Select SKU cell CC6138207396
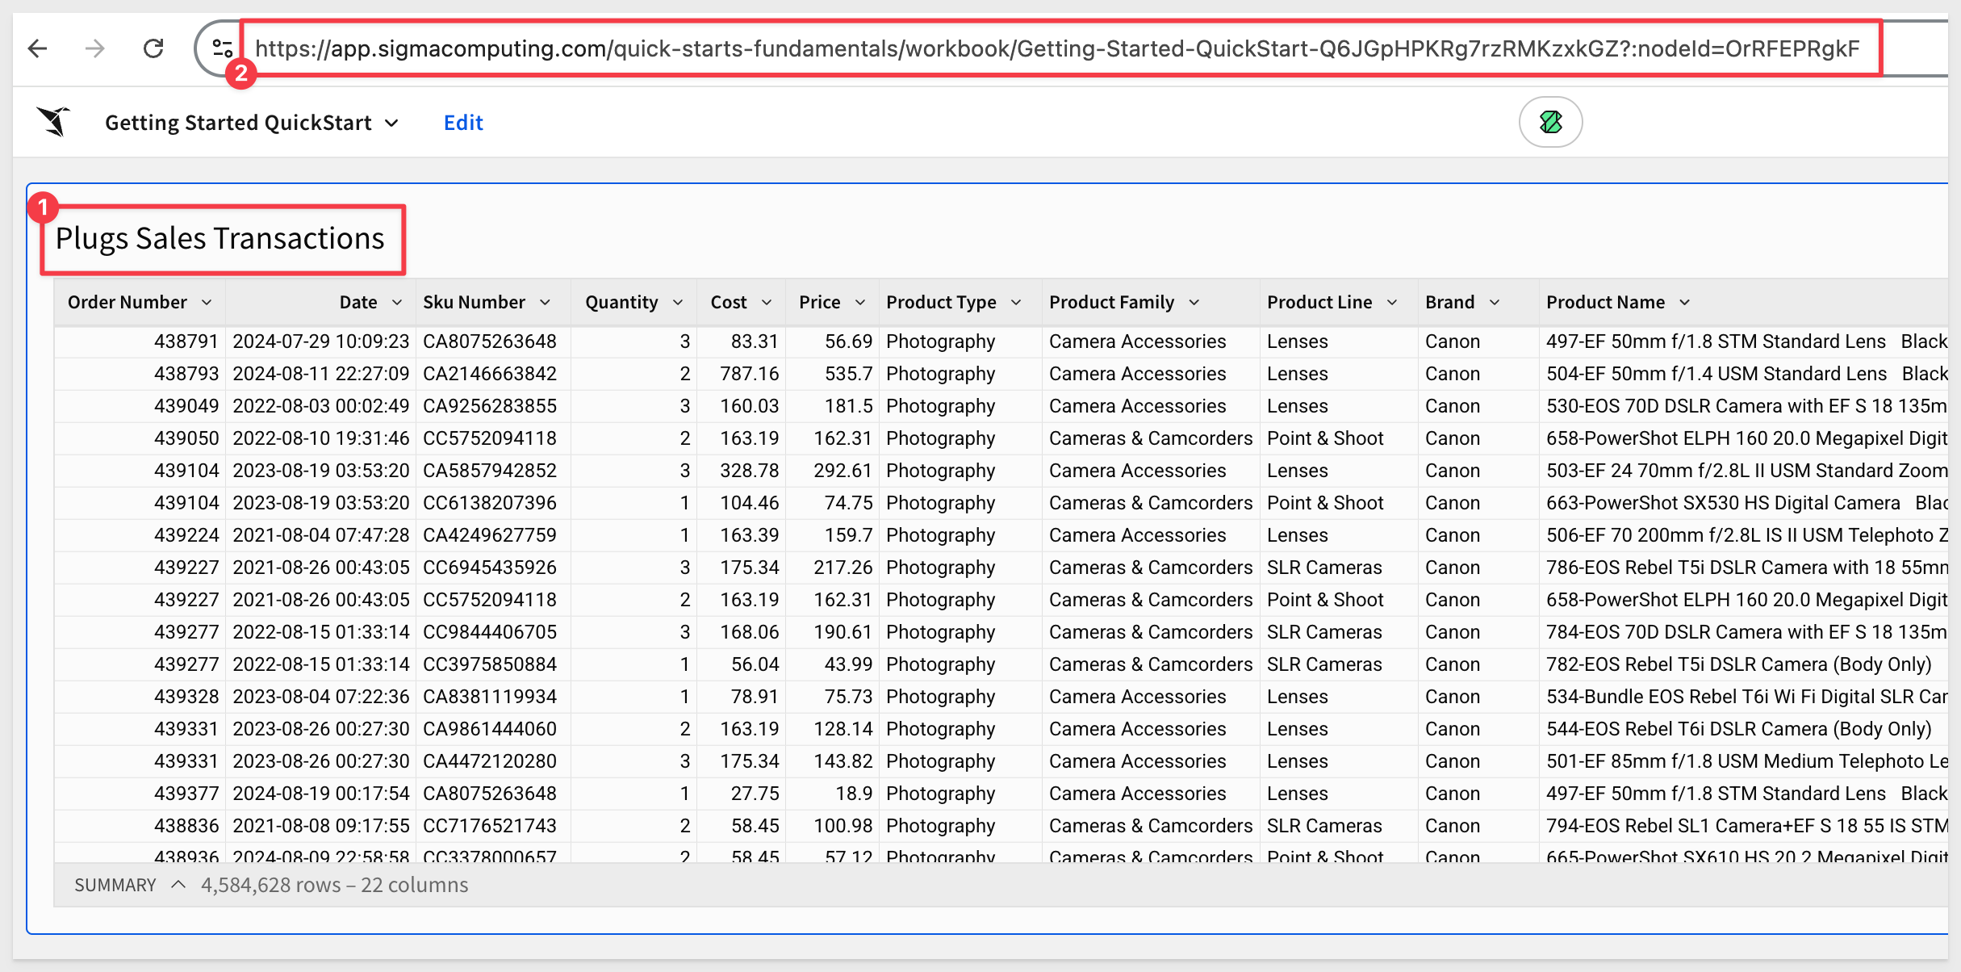Screen dimensions: 1961x972 coord(490,503)
